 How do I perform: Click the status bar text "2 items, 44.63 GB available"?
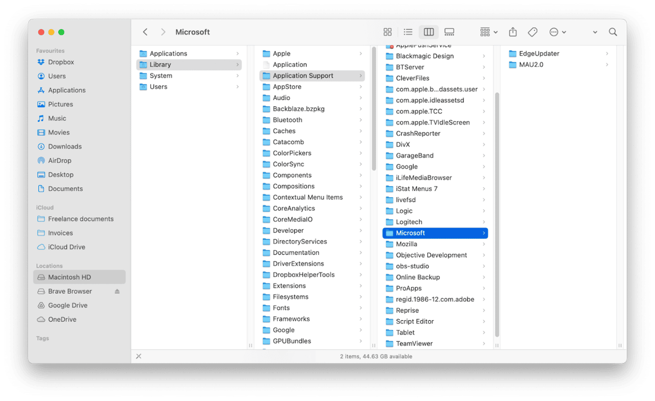(376, 356)
